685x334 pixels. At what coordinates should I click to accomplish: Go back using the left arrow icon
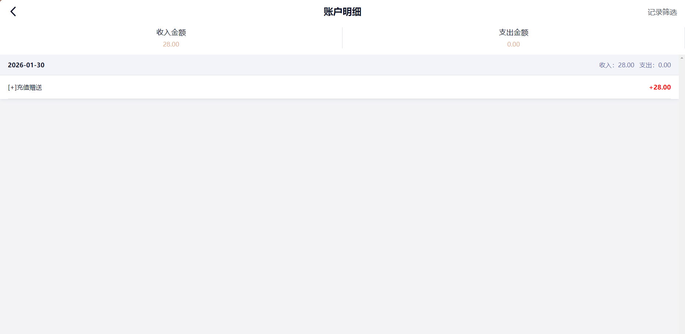[13, 12]
